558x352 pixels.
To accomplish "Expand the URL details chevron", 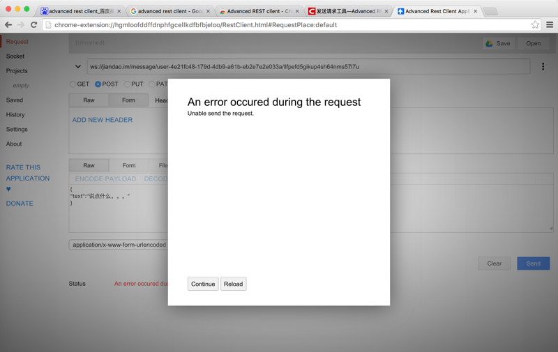I will [78, 66].
